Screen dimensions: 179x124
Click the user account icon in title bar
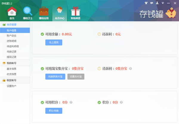pos(157,3)
